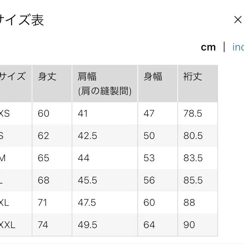Select the 身丈 column header
The width and height of the screenshot is (244, 244).
tap(47, 77)
